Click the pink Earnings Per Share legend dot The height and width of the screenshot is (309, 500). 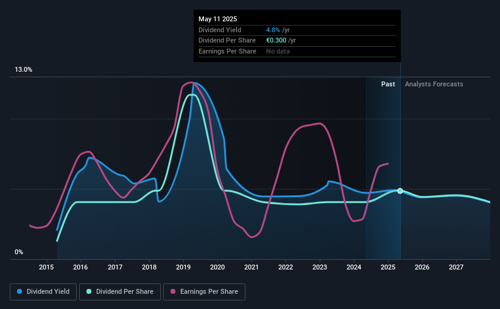[x=173, y=291]
